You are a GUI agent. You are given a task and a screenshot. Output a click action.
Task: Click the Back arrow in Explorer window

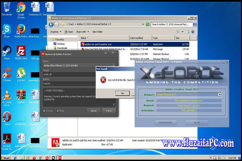click(x=51, y=24)
